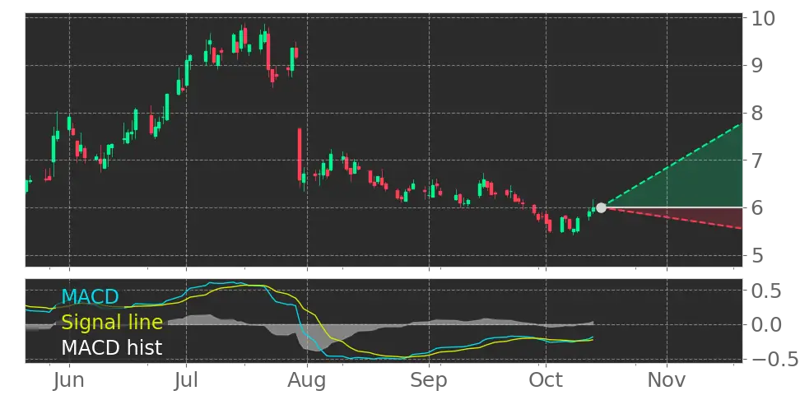Click the white horizontal line at price 6

(x=673, y=207)
